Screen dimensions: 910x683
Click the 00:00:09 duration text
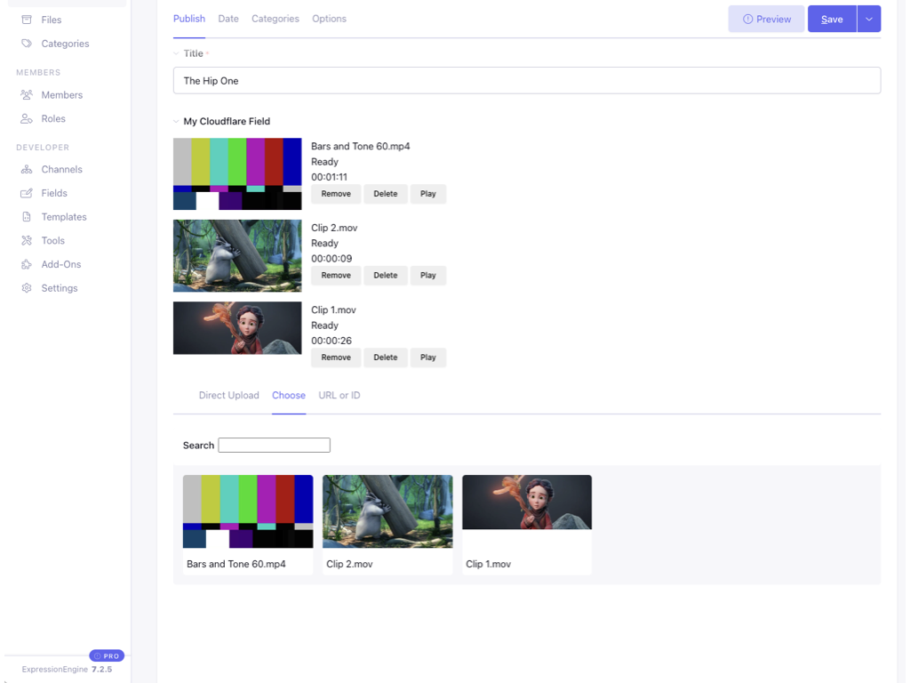click(x=331, y=259)
